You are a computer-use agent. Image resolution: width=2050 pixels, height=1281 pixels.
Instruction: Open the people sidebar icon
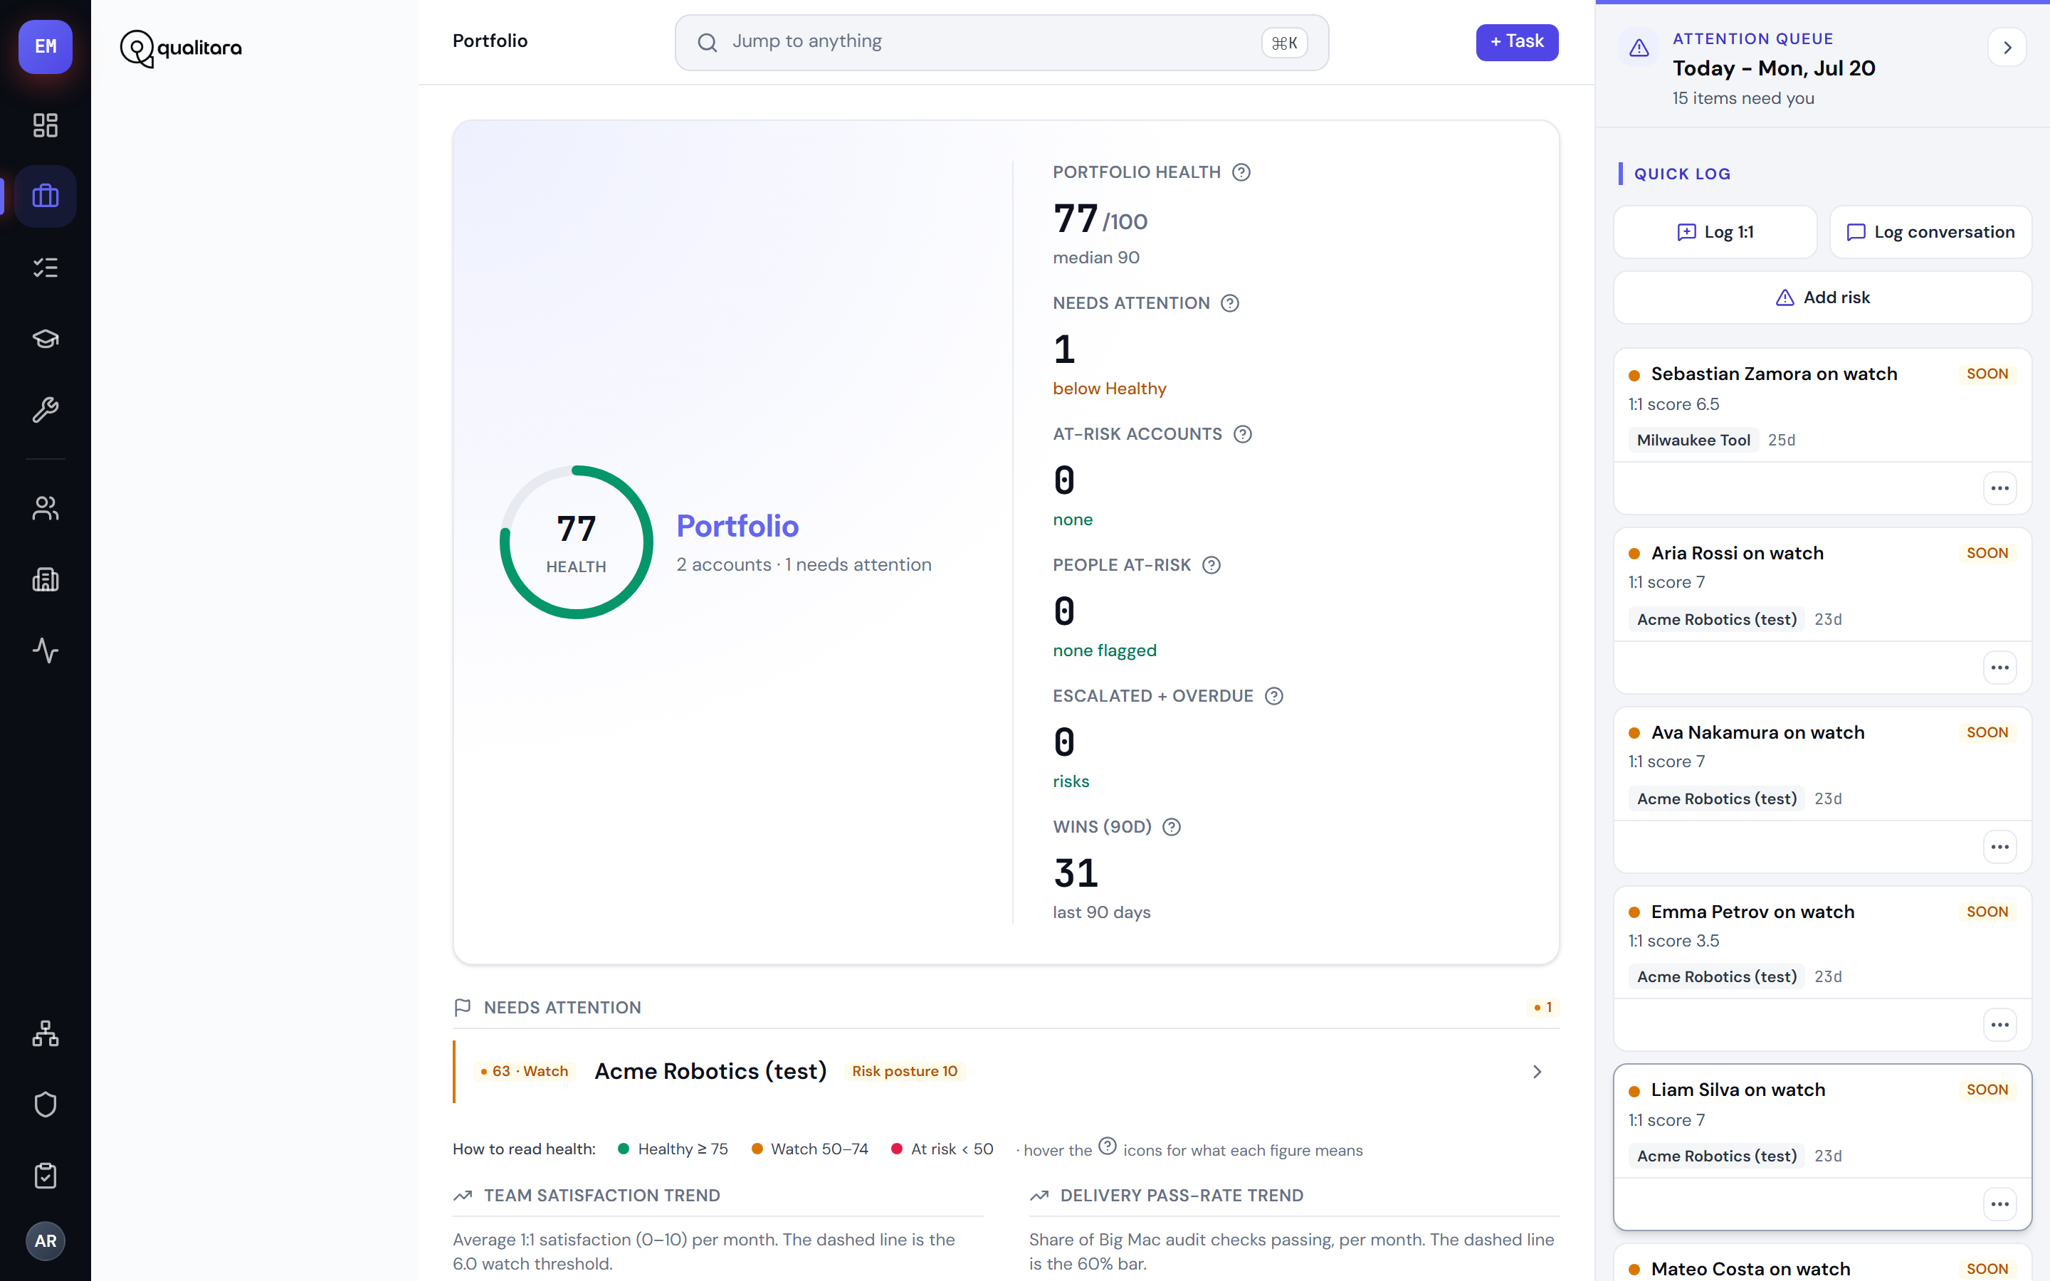pos(45,508)
